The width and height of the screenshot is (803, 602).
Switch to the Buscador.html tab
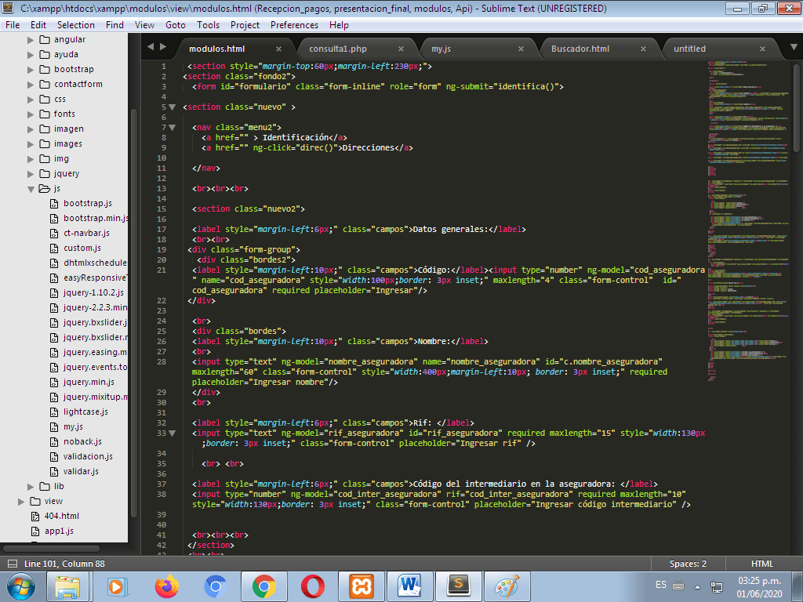coord(580,49)
